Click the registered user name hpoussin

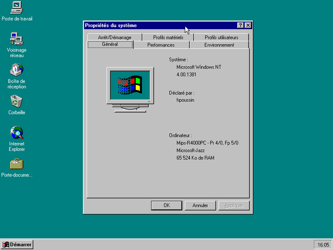185,100
